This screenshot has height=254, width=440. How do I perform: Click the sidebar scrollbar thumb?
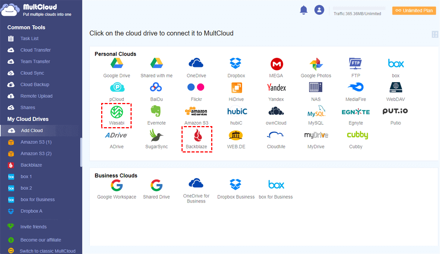(x=81, y=153)
